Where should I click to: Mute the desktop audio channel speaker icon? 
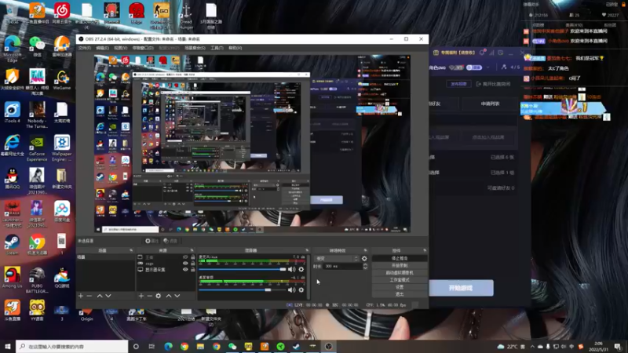coord(291,289)
